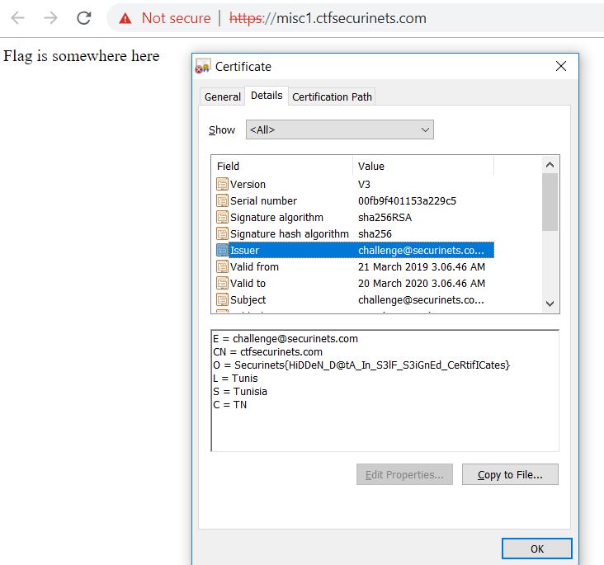Open the Show <All> dropdown

(340, 129)
